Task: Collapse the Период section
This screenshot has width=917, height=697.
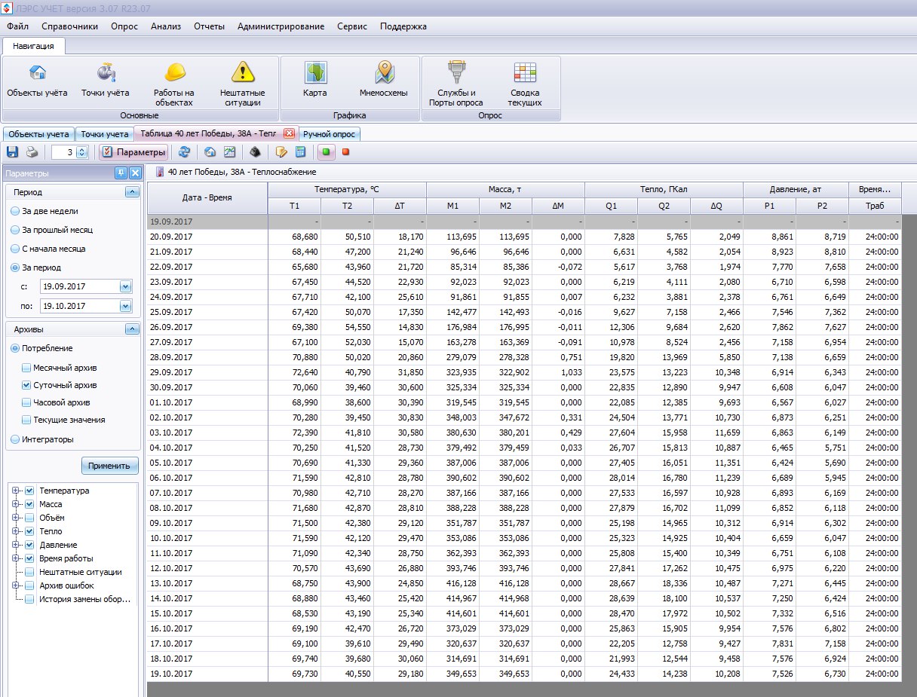Action: point(132,192)
